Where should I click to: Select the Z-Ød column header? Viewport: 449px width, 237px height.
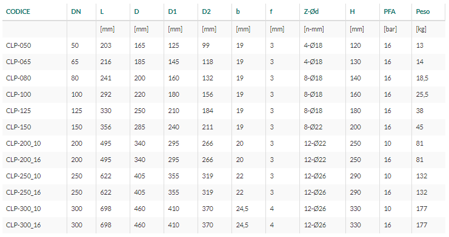pyautogui.click(x=311, y=11)
